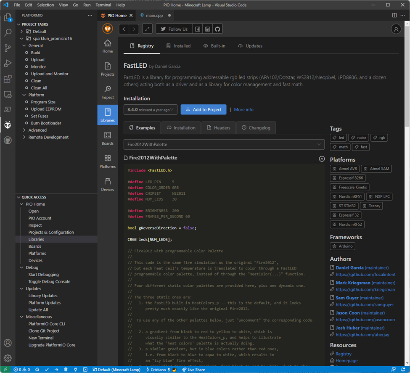Open the 3.4.0 version dropdown
The height and width of the screenshot is (373, 410).
[x=151, y=110]
